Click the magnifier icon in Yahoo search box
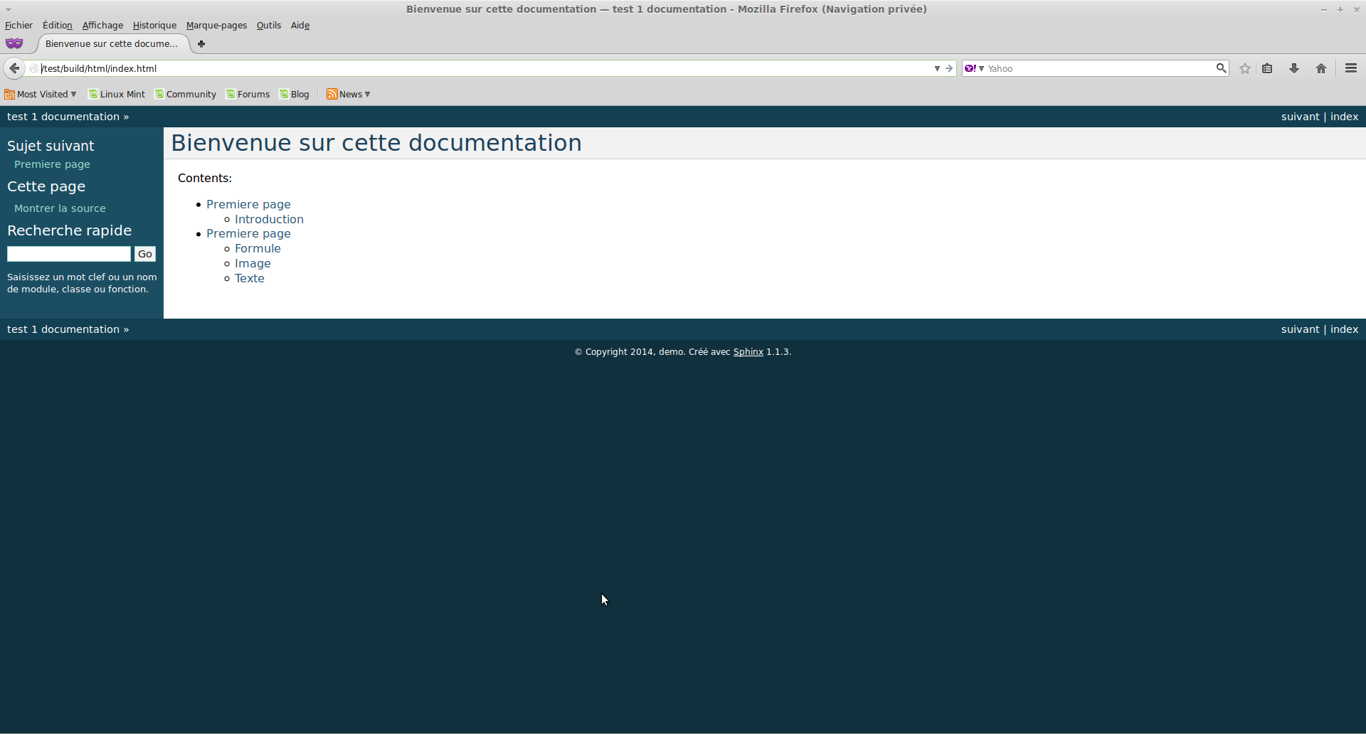The width and height of the screenshot is (1366, 734). pos(1221,68)
